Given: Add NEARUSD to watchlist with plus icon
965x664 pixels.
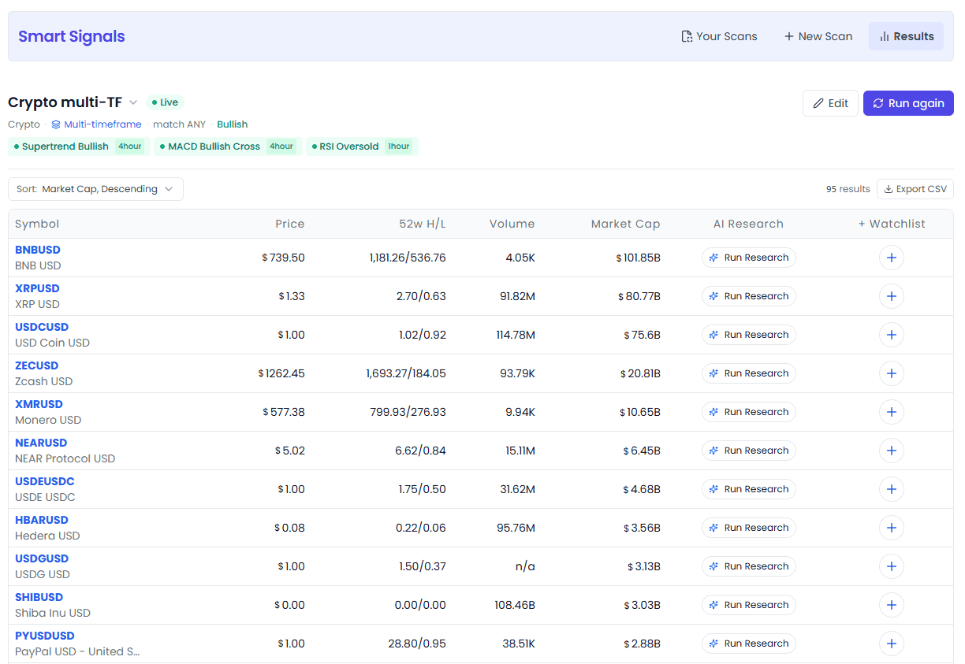Looking at the screenshot, I should coord(891,451).
